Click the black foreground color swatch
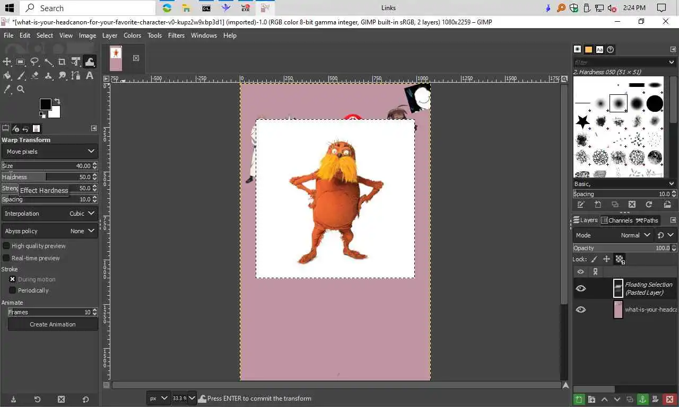Viewport: 679px width, 407px height. (x=46, y=104)
